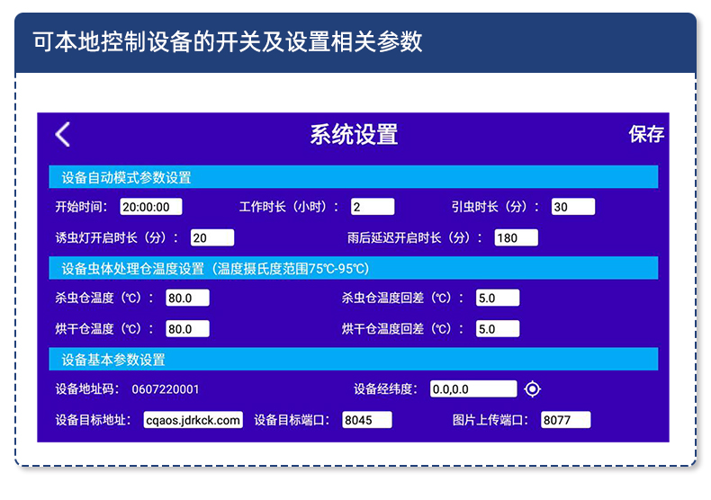
Task: Edit the 烘干仓温度回差 field
Action: pos(497,329)
